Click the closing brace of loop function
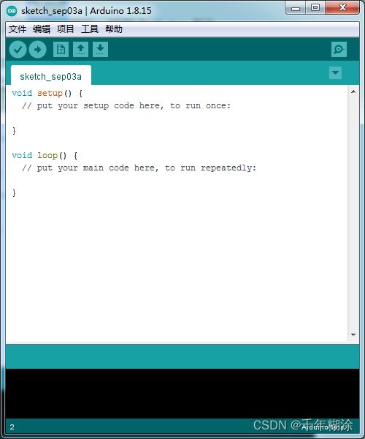Screen dimensions: 365x439 (x=14, y=193)
